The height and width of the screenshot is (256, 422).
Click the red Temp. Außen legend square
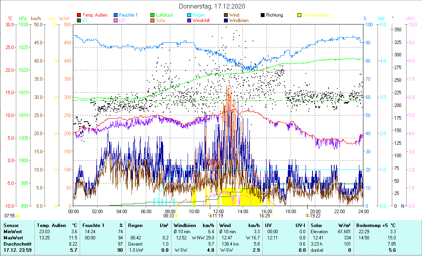(x=79, y=15)
